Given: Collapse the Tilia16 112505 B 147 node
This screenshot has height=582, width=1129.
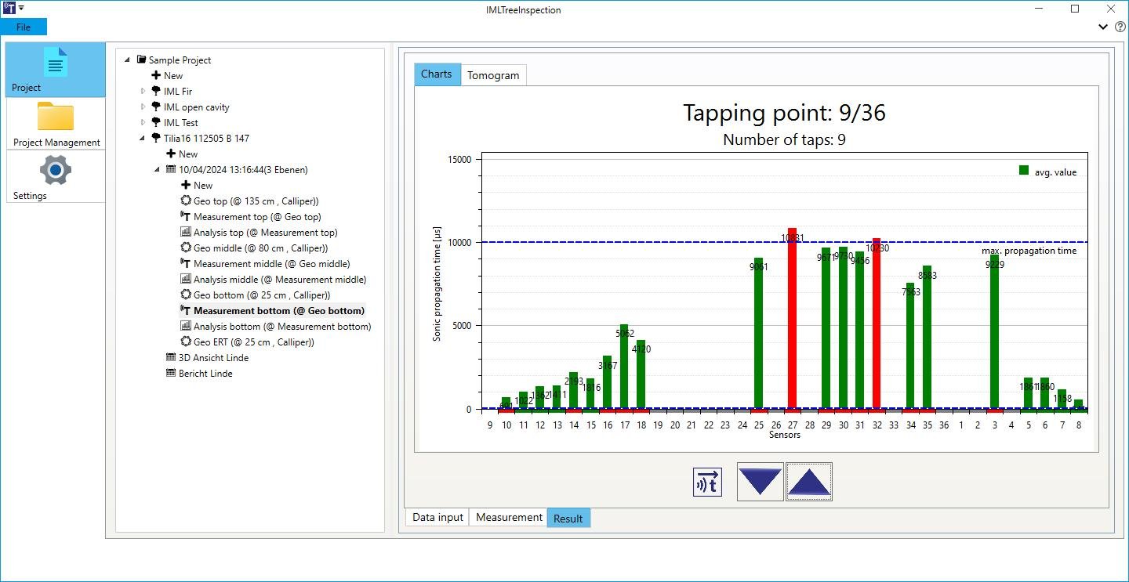Looking at the screenshot, I should [x=143, y=139].
